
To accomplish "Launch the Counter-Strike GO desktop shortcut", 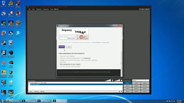I will [x=3, y=74].
